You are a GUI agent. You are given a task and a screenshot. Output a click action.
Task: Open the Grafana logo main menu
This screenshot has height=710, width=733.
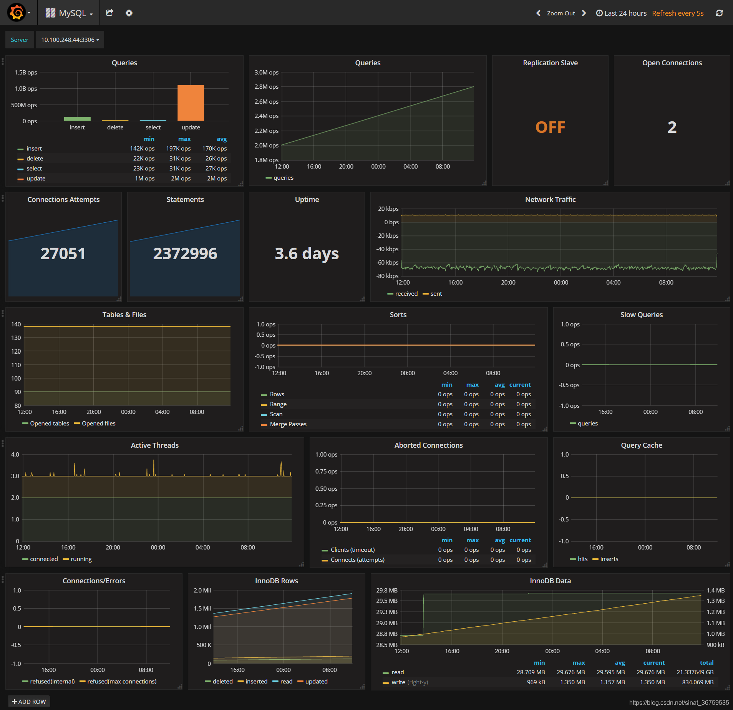pos(18,13)
